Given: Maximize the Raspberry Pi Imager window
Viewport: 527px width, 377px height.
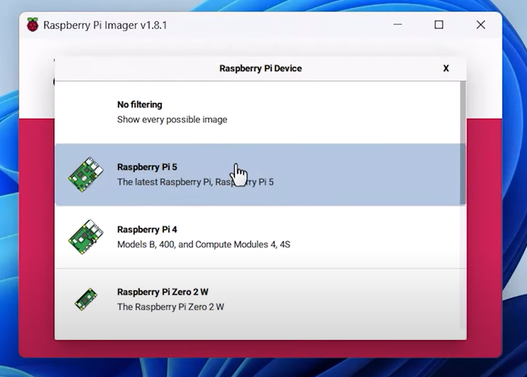Looking at the screenshot, I should coord(439,25).
